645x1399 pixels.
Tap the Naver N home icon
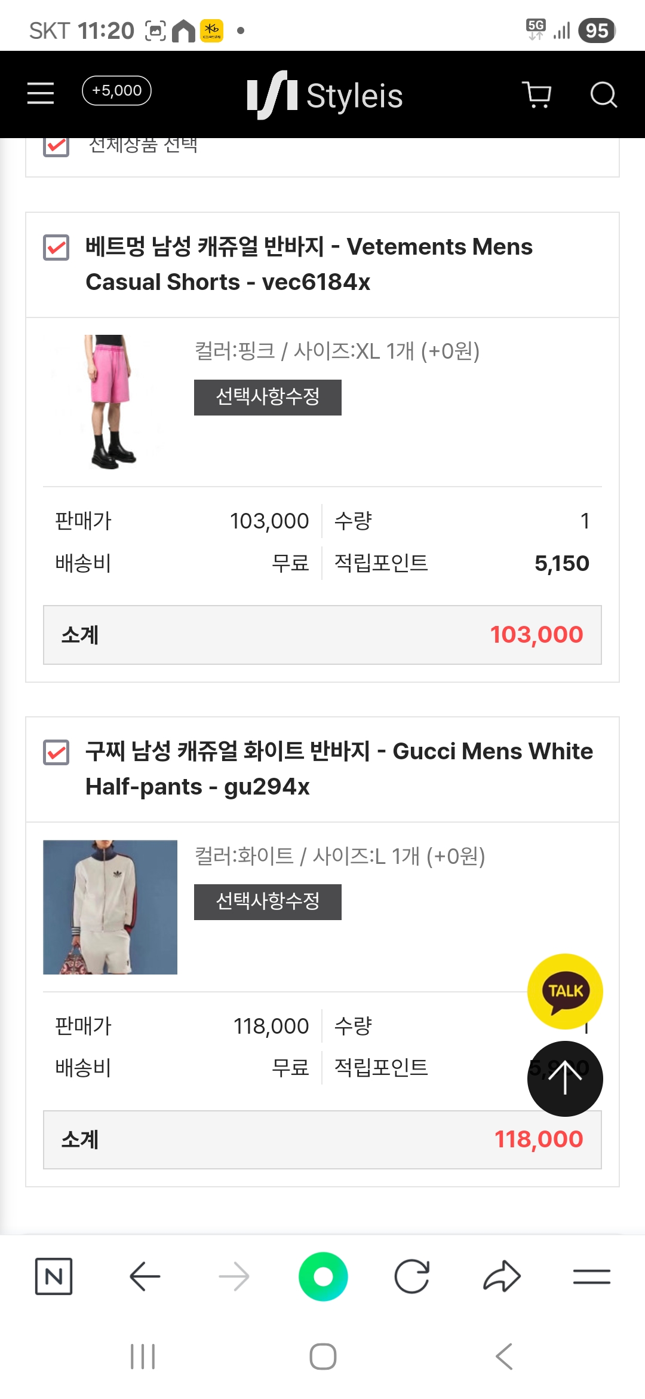click(54, 1276)
